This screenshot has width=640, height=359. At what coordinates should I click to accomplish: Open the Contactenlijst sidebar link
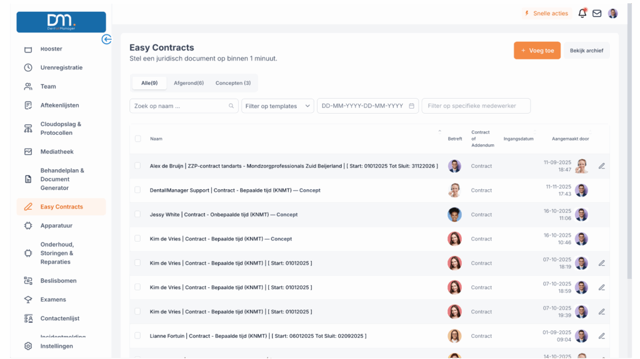tap(60, 318)
